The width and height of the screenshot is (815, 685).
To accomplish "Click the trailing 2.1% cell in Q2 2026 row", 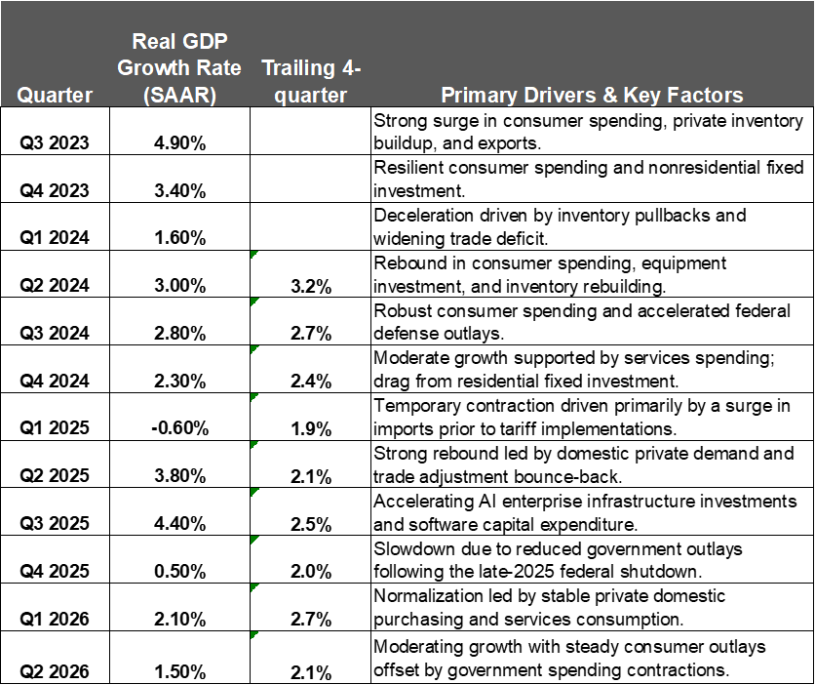I will 310,658.
